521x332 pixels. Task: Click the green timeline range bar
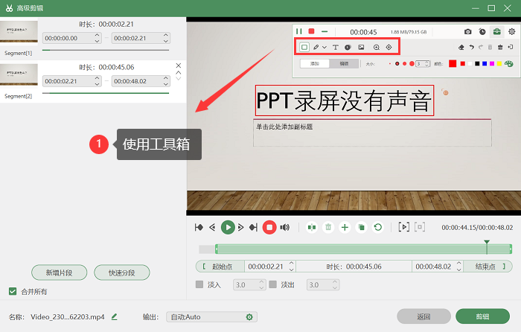click(364, 249)
